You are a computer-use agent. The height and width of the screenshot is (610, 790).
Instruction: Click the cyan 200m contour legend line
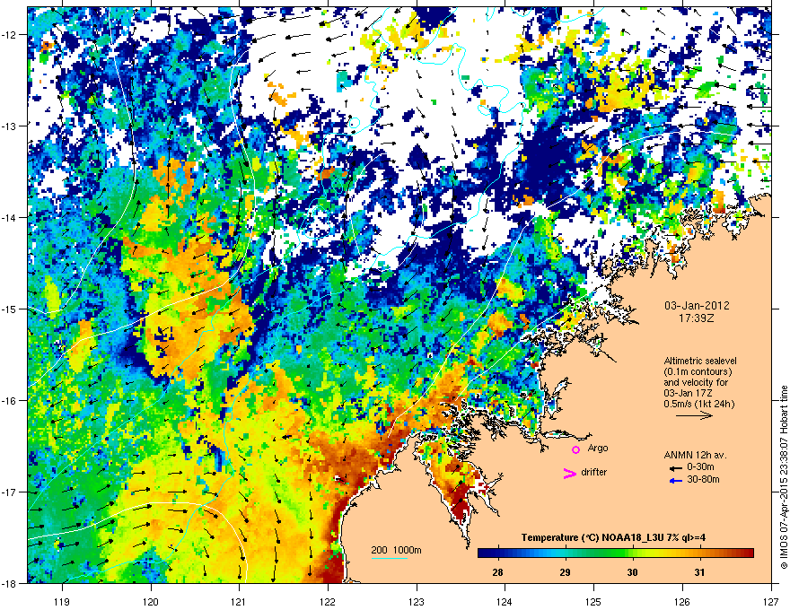[x=390, y=558]
